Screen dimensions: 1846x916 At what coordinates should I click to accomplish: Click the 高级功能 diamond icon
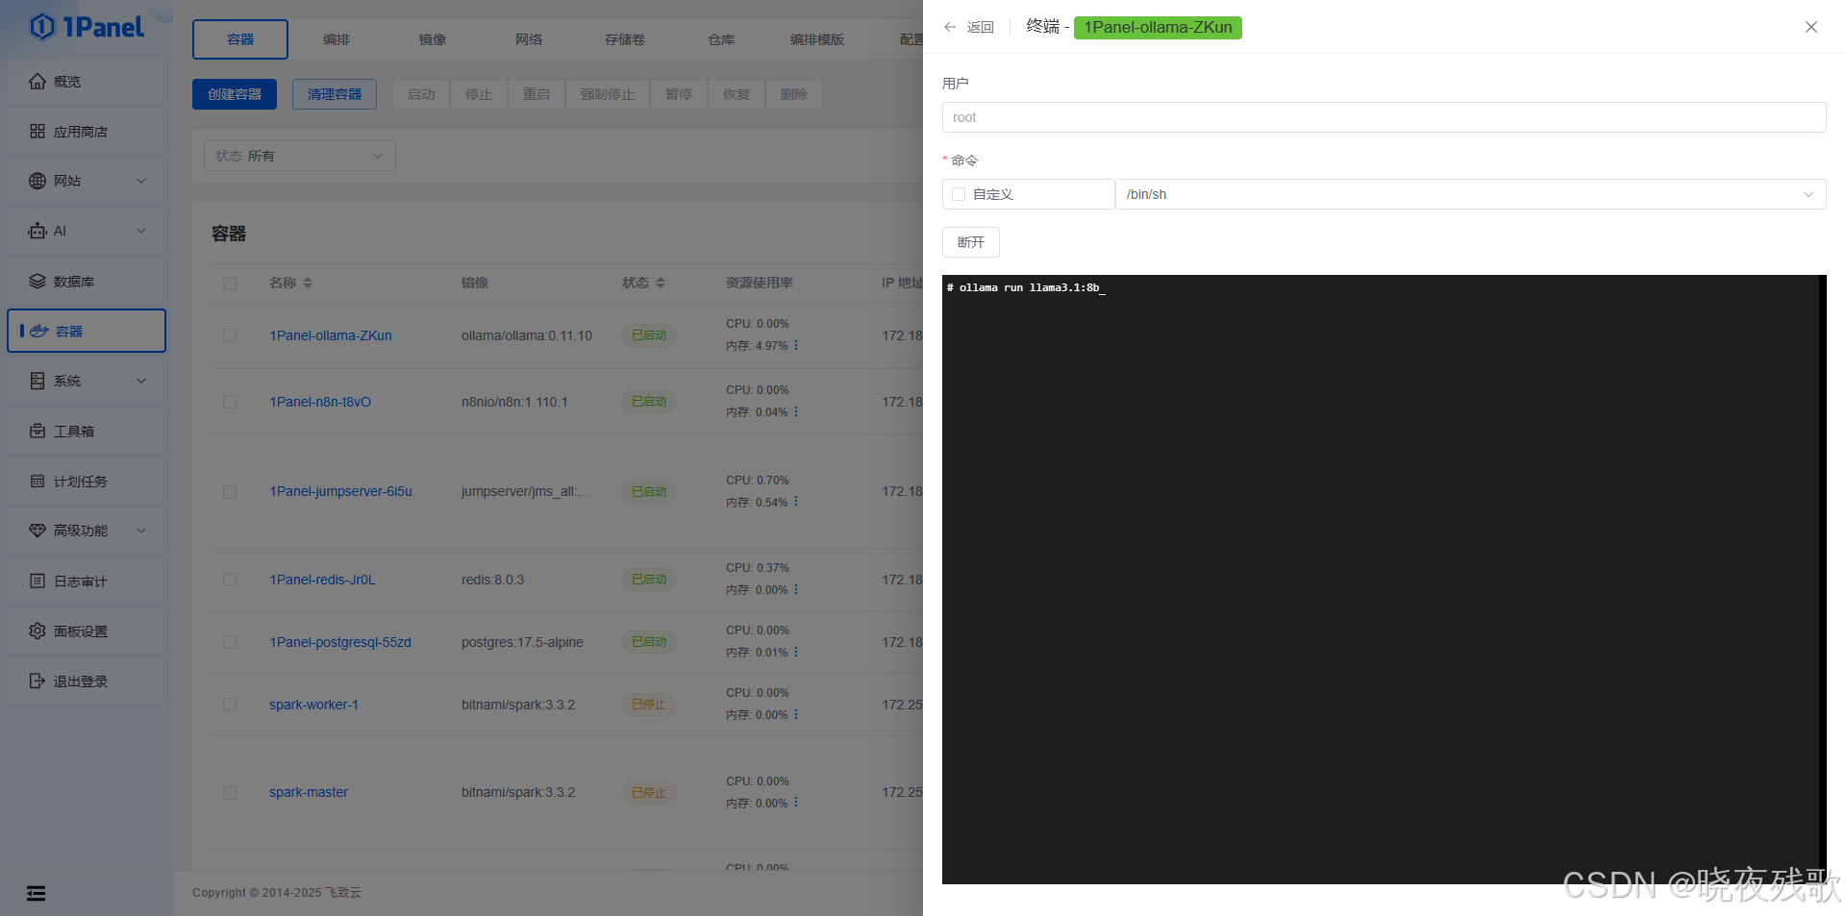pyautogui.click(x=37, y=531)
